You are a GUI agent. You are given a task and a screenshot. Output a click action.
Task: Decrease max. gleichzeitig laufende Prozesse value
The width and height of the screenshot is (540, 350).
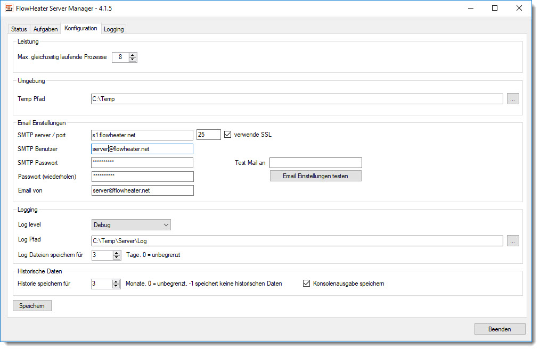pyautogui.click(x=133, y=60)
